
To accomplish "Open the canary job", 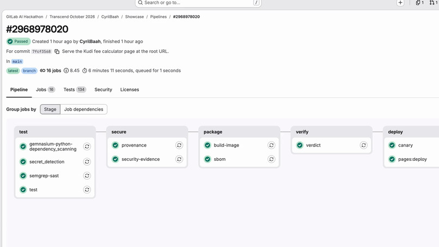I will [405, 145].
